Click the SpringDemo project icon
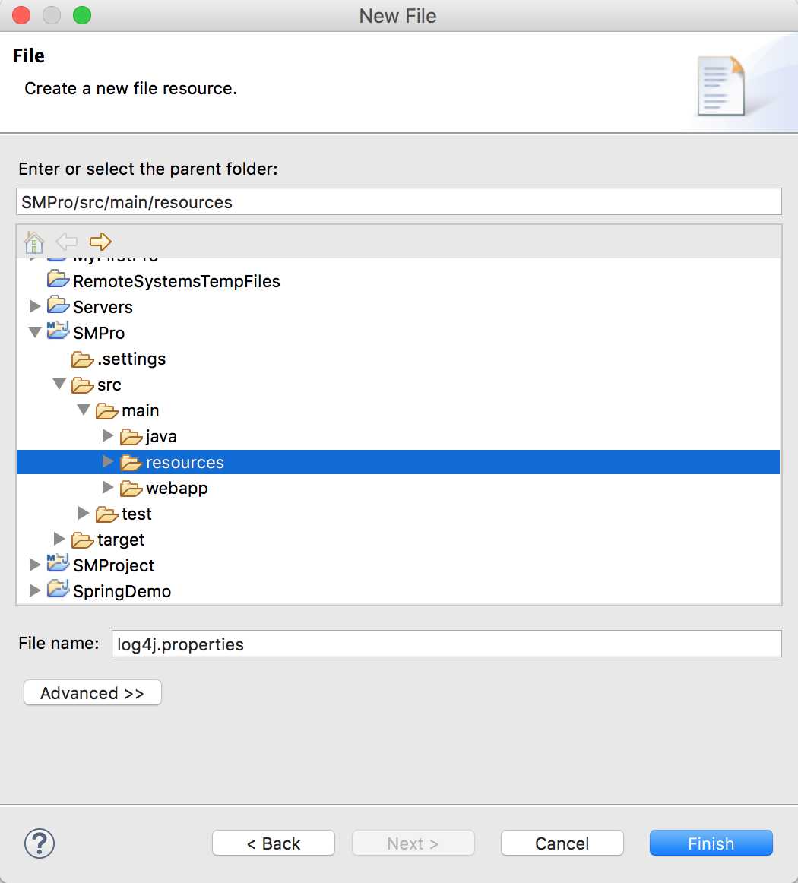798x883 pixels. tap(58, 590)
